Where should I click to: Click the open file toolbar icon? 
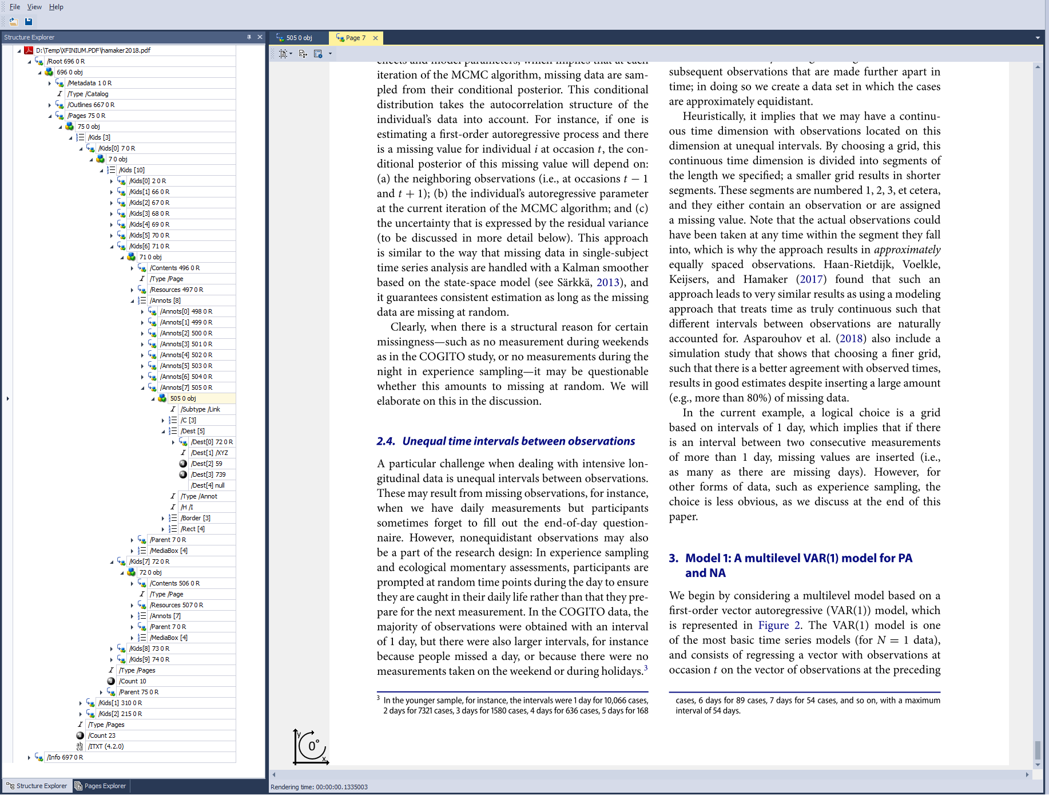14,22
